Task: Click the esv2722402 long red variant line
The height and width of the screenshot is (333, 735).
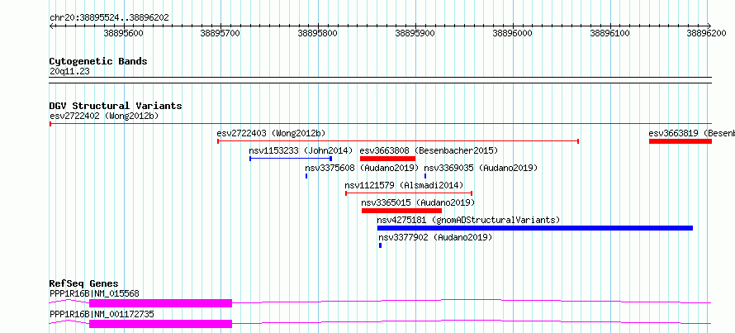Action: click(x=381, y=123)
